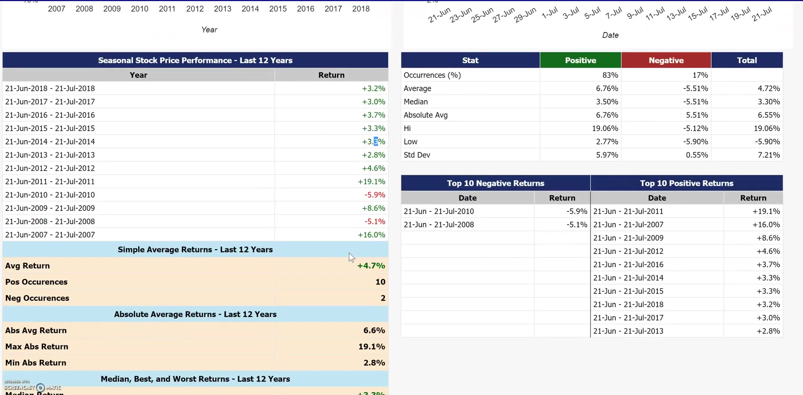Select the -5.9% return in the 2010 row
Viewport: 803px width, 395px height.
(x=374, y=195)
